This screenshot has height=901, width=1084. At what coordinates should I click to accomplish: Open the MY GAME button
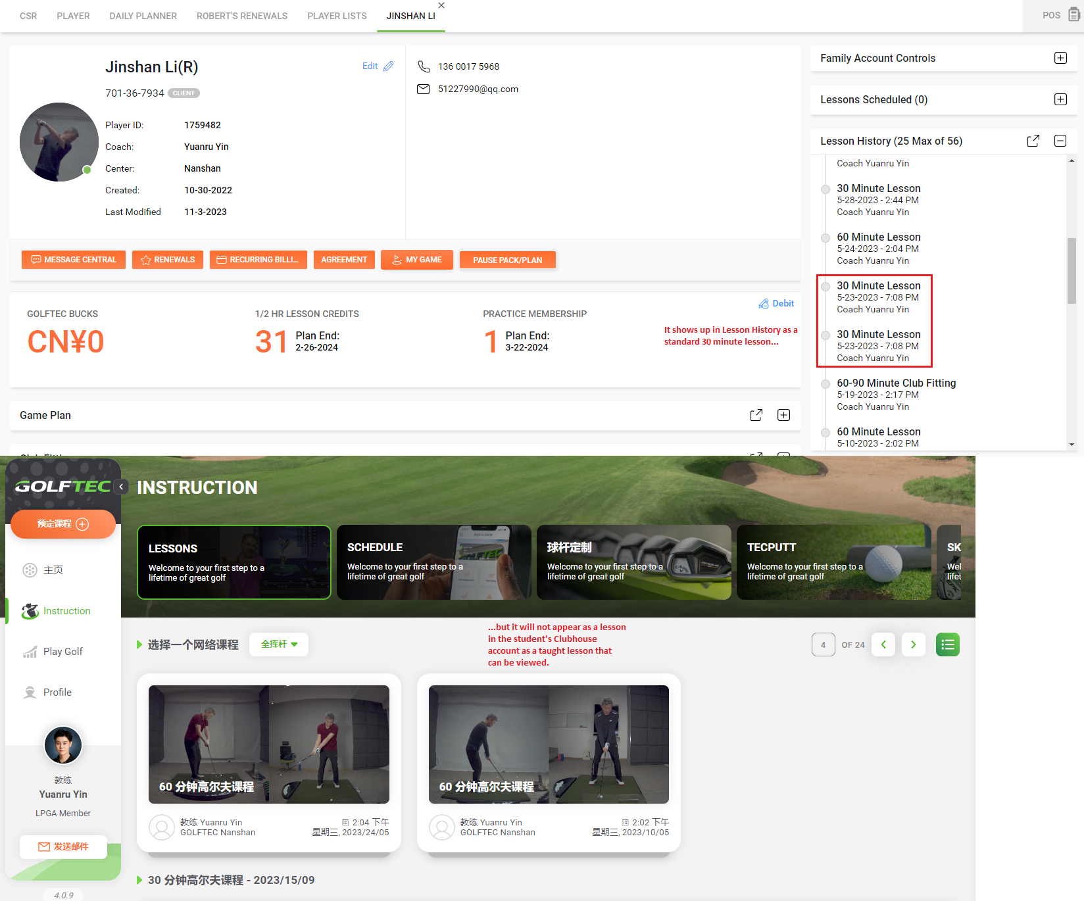(x=417, y=260)
